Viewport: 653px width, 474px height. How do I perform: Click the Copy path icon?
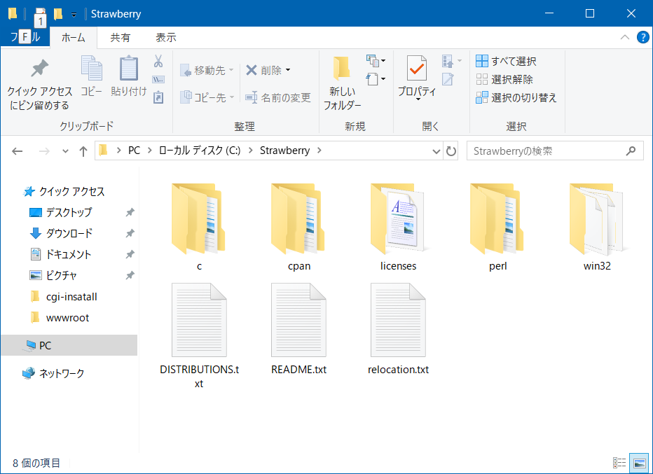[158, 79]
